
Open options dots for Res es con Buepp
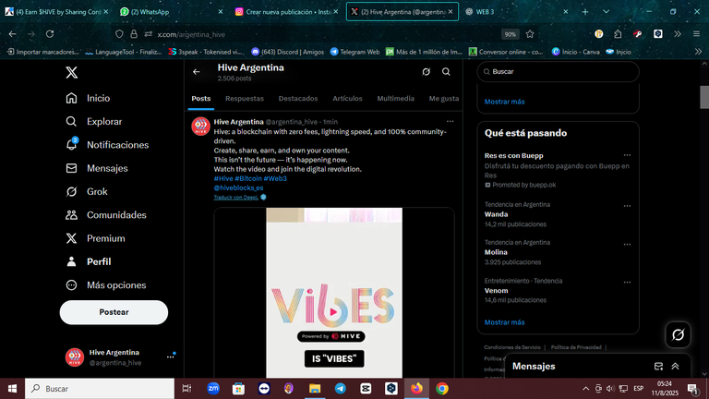[x=627, y=155]
